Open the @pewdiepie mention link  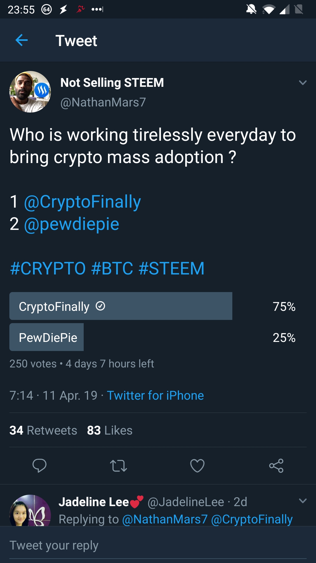click(x=72, y=224)
